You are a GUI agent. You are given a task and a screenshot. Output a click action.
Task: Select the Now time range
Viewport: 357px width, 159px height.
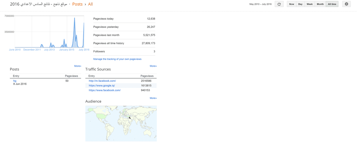pyautogui.click(x=292, y=4)
